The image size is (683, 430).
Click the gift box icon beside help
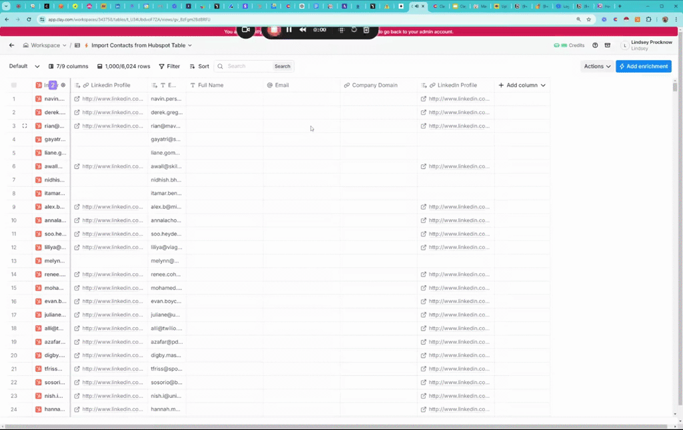607,45
